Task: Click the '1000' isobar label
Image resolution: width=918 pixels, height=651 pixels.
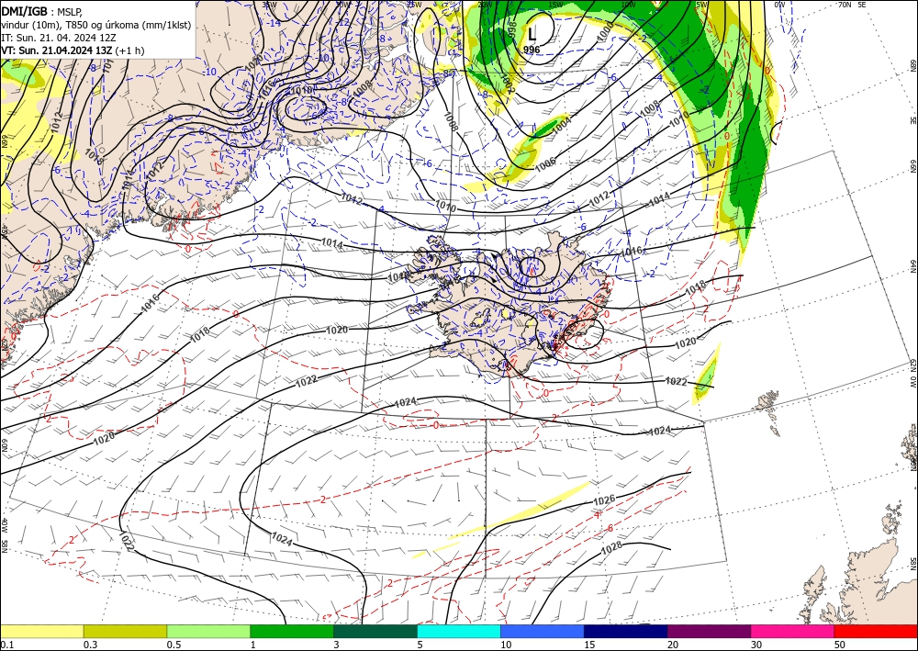Action: (605, 29)
